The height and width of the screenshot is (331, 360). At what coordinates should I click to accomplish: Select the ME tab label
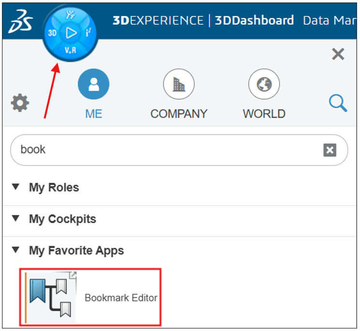94,114
